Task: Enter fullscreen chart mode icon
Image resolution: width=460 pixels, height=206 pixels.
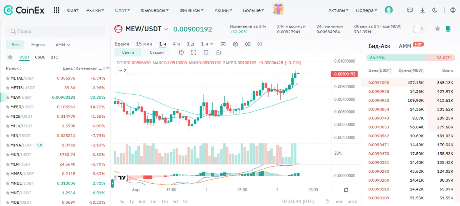Action: [x=194, y=53]
